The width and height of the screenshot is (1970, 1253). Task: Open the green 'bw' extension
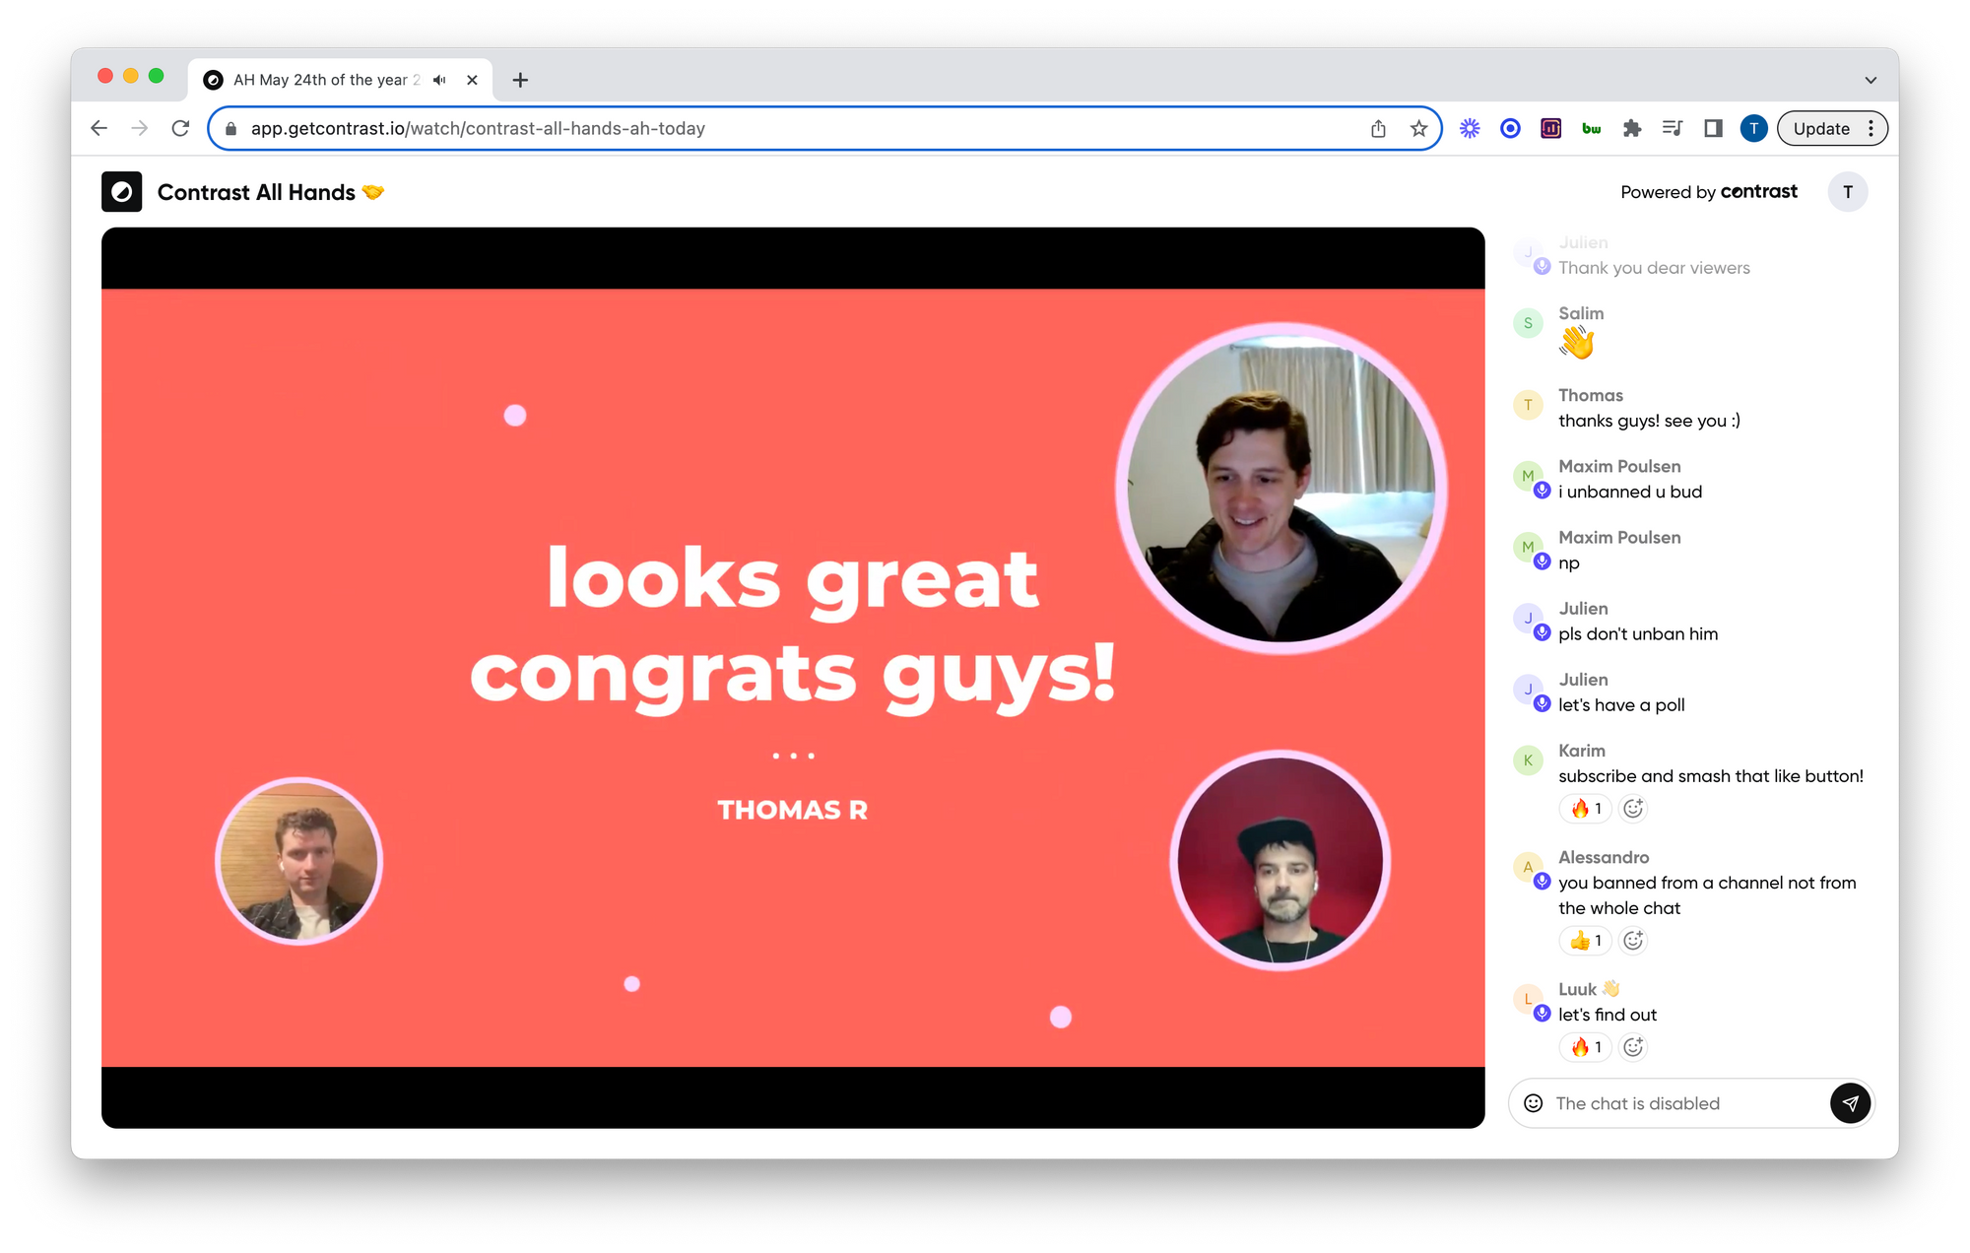pyautogui.click(x=1592, y=128)
